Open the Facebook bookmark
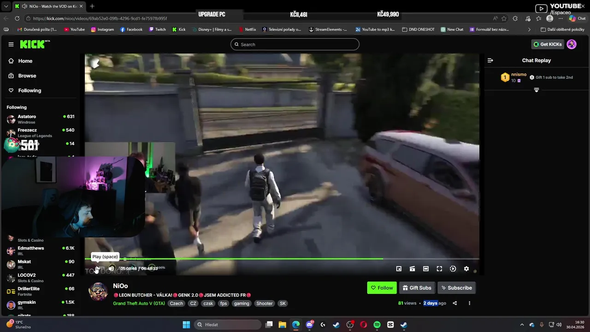The height and width of the screenshot is (332, 590). point(131,30)
